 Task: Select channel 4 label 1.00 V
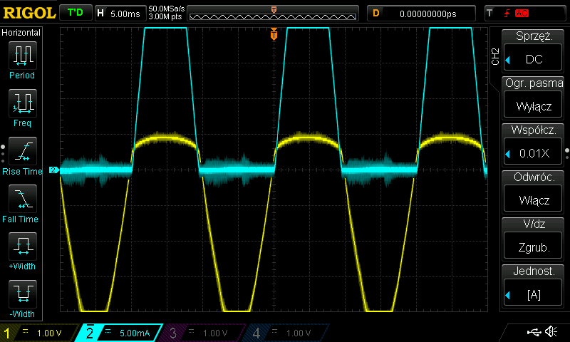287,333
